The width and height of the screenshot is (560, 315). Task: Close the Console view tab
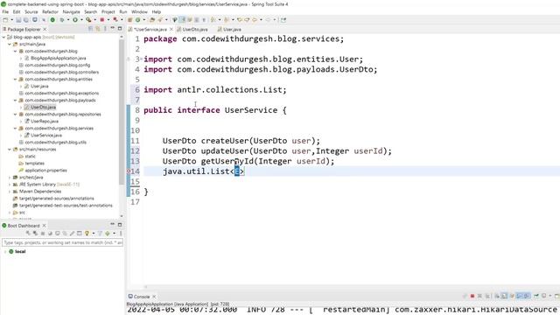click(x=154, y=297)
